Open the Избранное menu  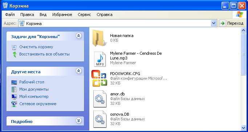pos(62,15)
